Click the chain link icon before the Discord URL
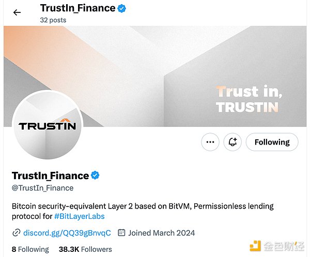 (x=16, y=233)
